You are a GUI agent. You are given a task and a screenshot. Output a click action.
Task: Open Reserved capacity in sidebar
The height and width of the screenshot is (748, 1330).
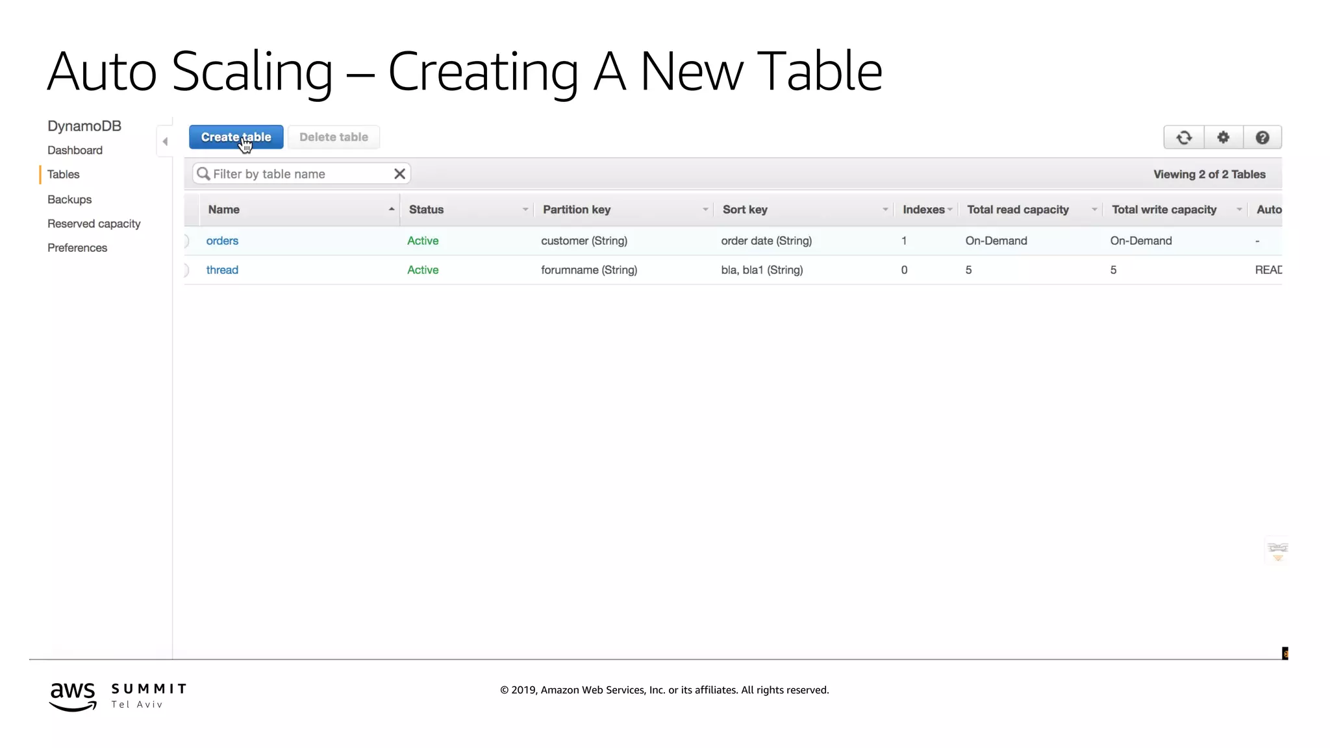(94, 224)
